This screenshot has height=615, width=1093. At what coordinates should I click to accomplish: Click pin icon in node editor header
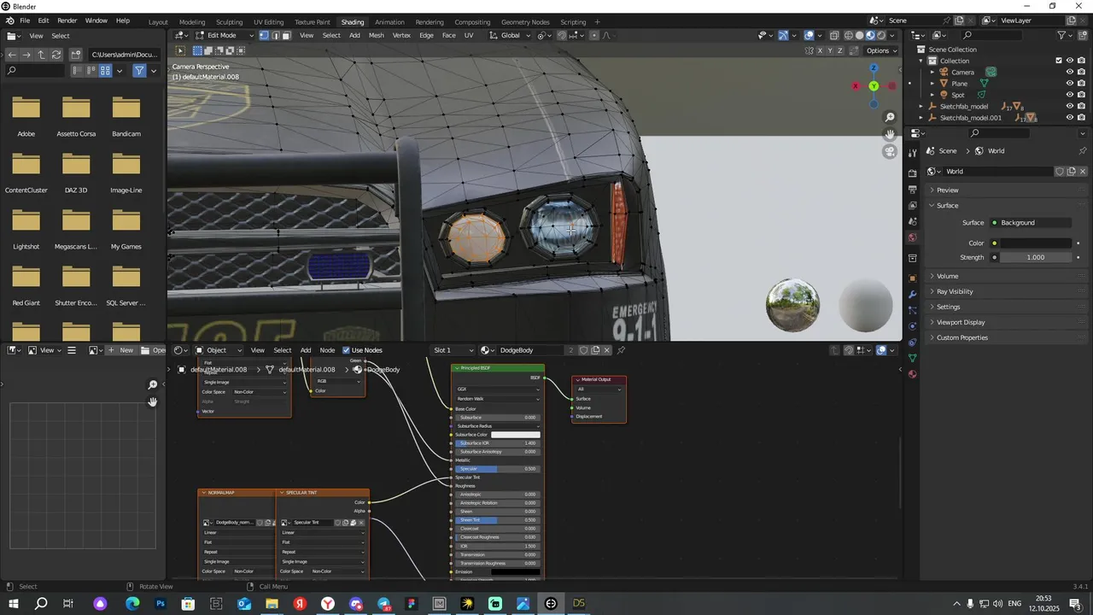[621, 350]
